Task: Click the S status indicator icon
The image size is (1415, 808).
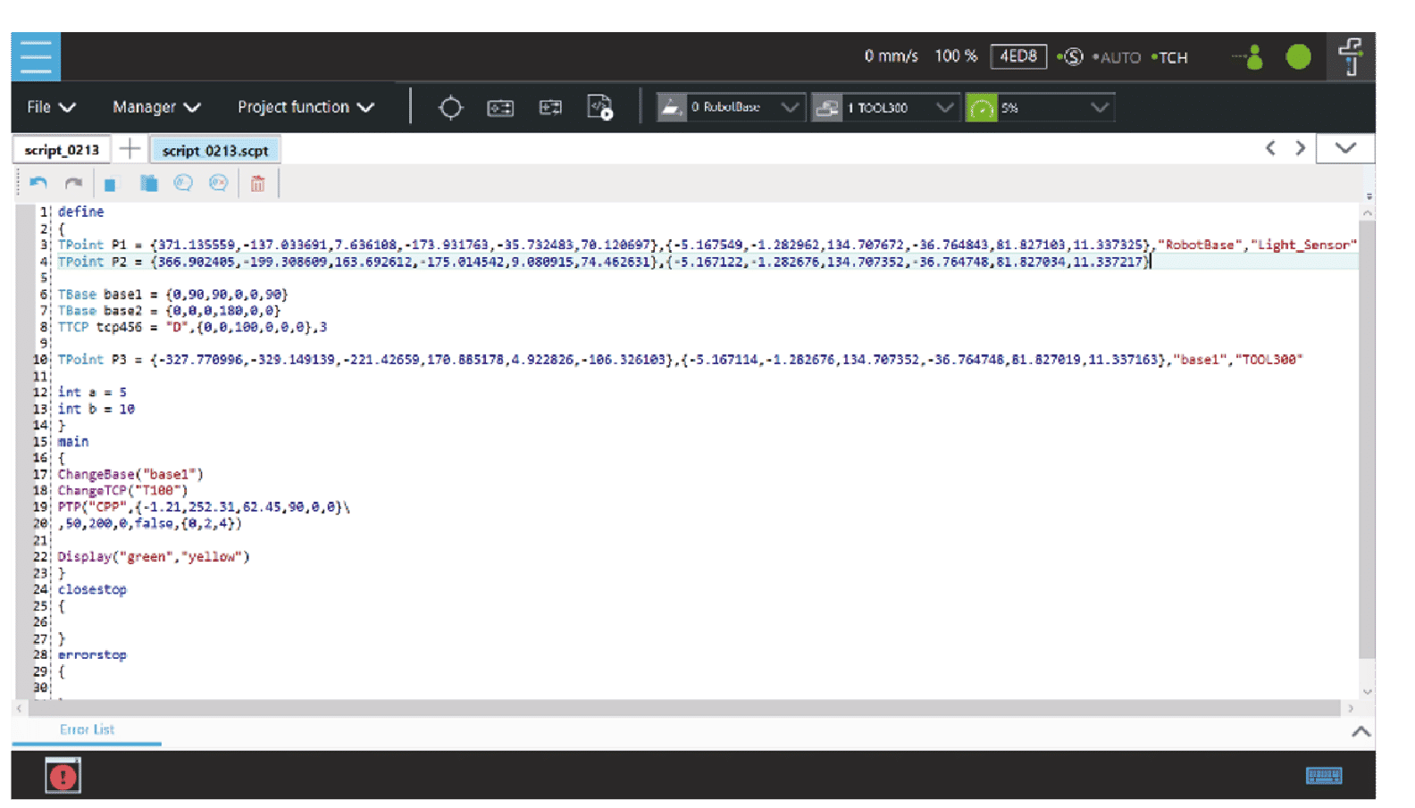Action: tap(1072, 57)
